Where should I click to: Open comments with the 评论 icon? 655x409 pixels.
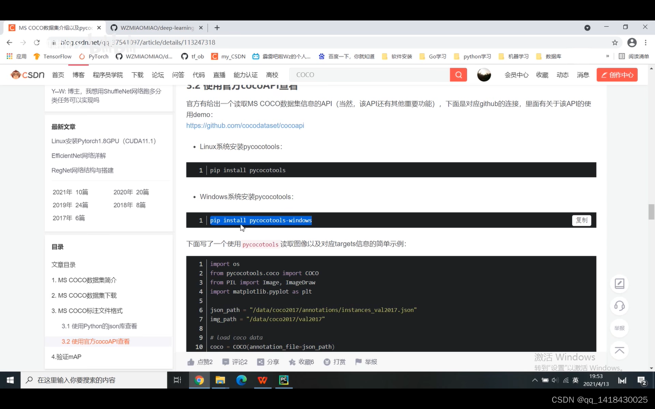(226, 362)
